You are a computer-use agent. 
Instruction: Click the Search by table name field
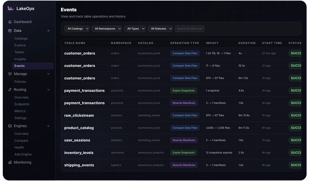189,29
